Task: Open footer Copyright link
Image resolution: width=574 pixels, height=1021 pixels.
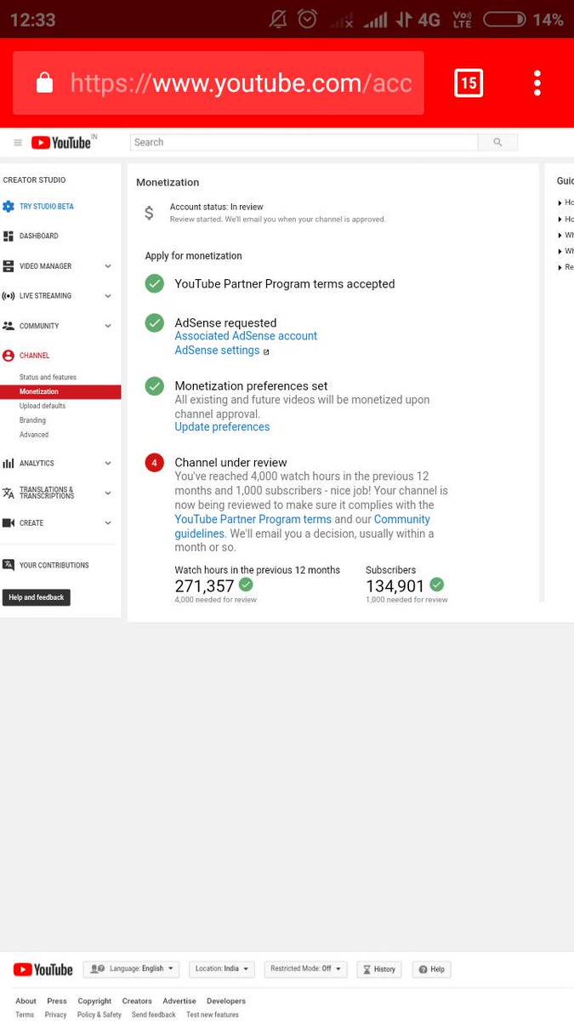Action: tap(94, 1001)
